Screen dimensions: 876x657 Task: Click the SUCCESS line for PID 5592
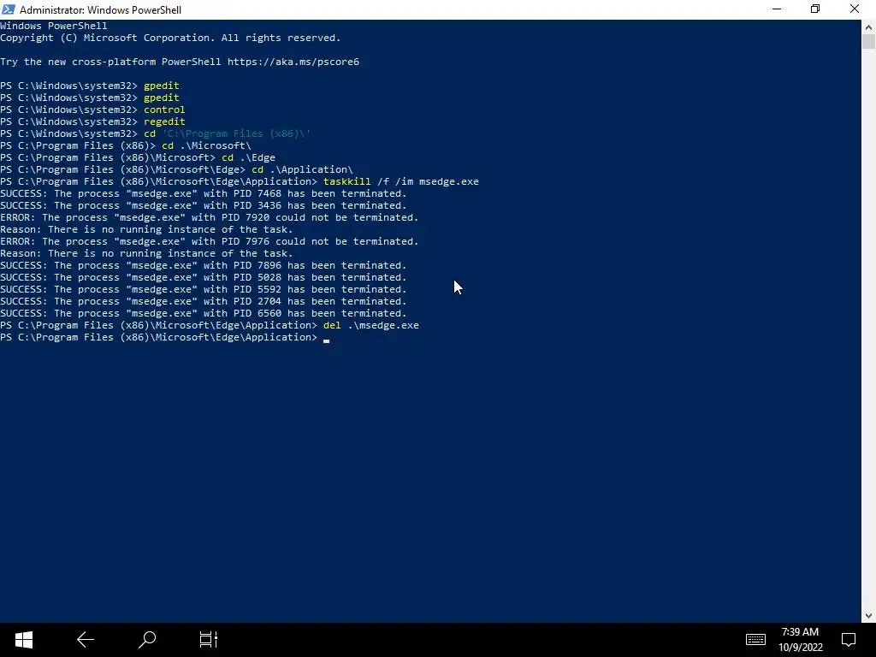point(204,289)
